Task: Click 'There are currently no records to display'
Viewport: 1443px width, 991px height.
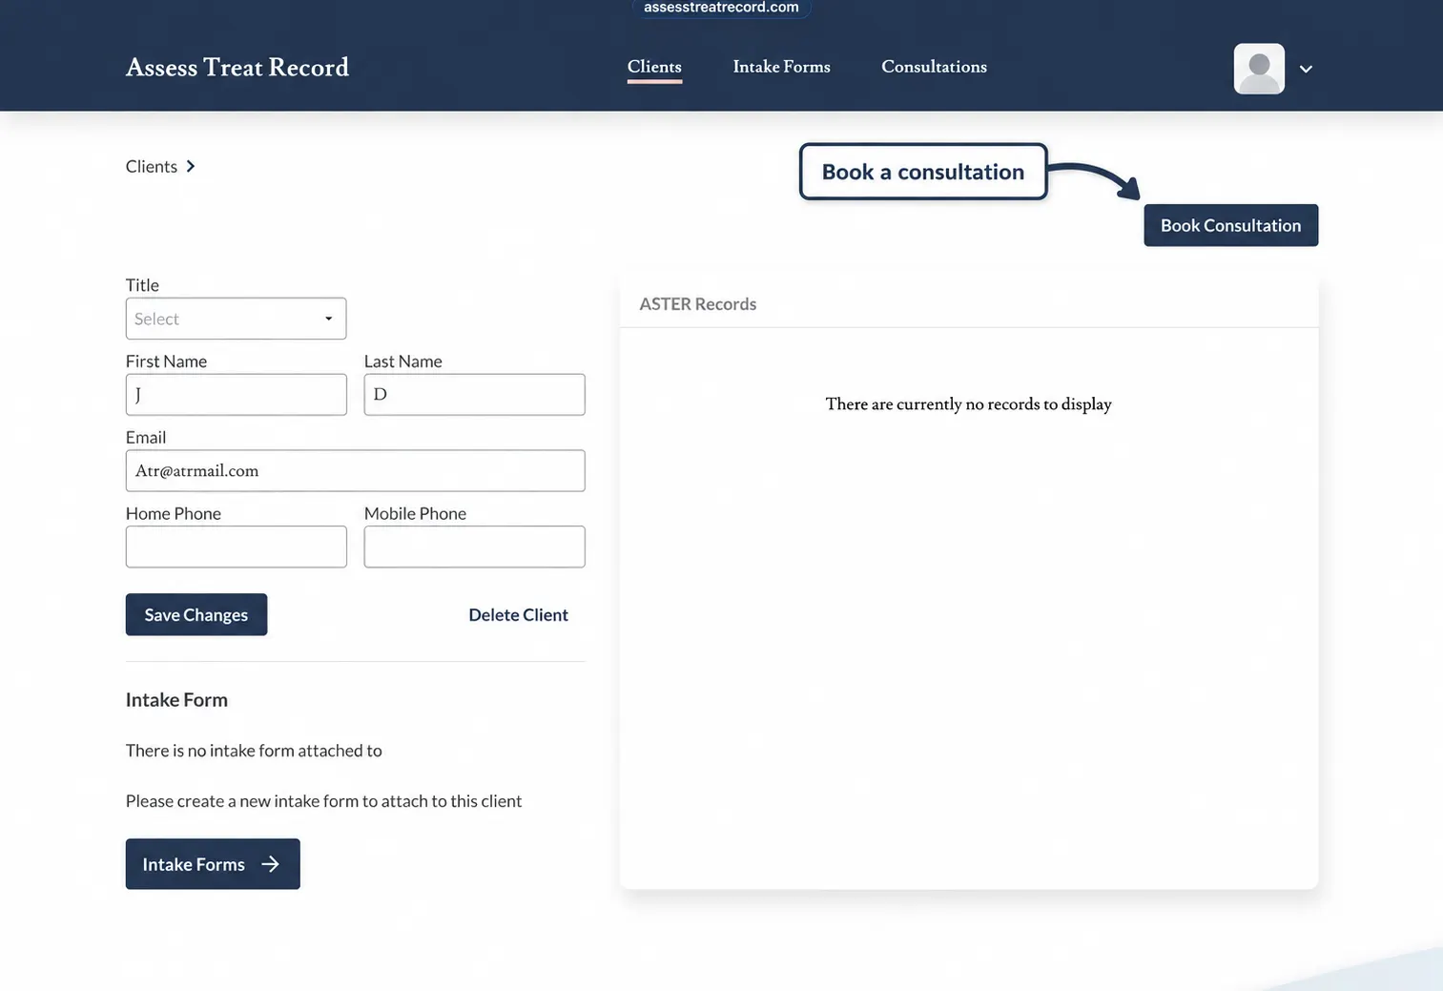Action: click(x=968, y=404)
